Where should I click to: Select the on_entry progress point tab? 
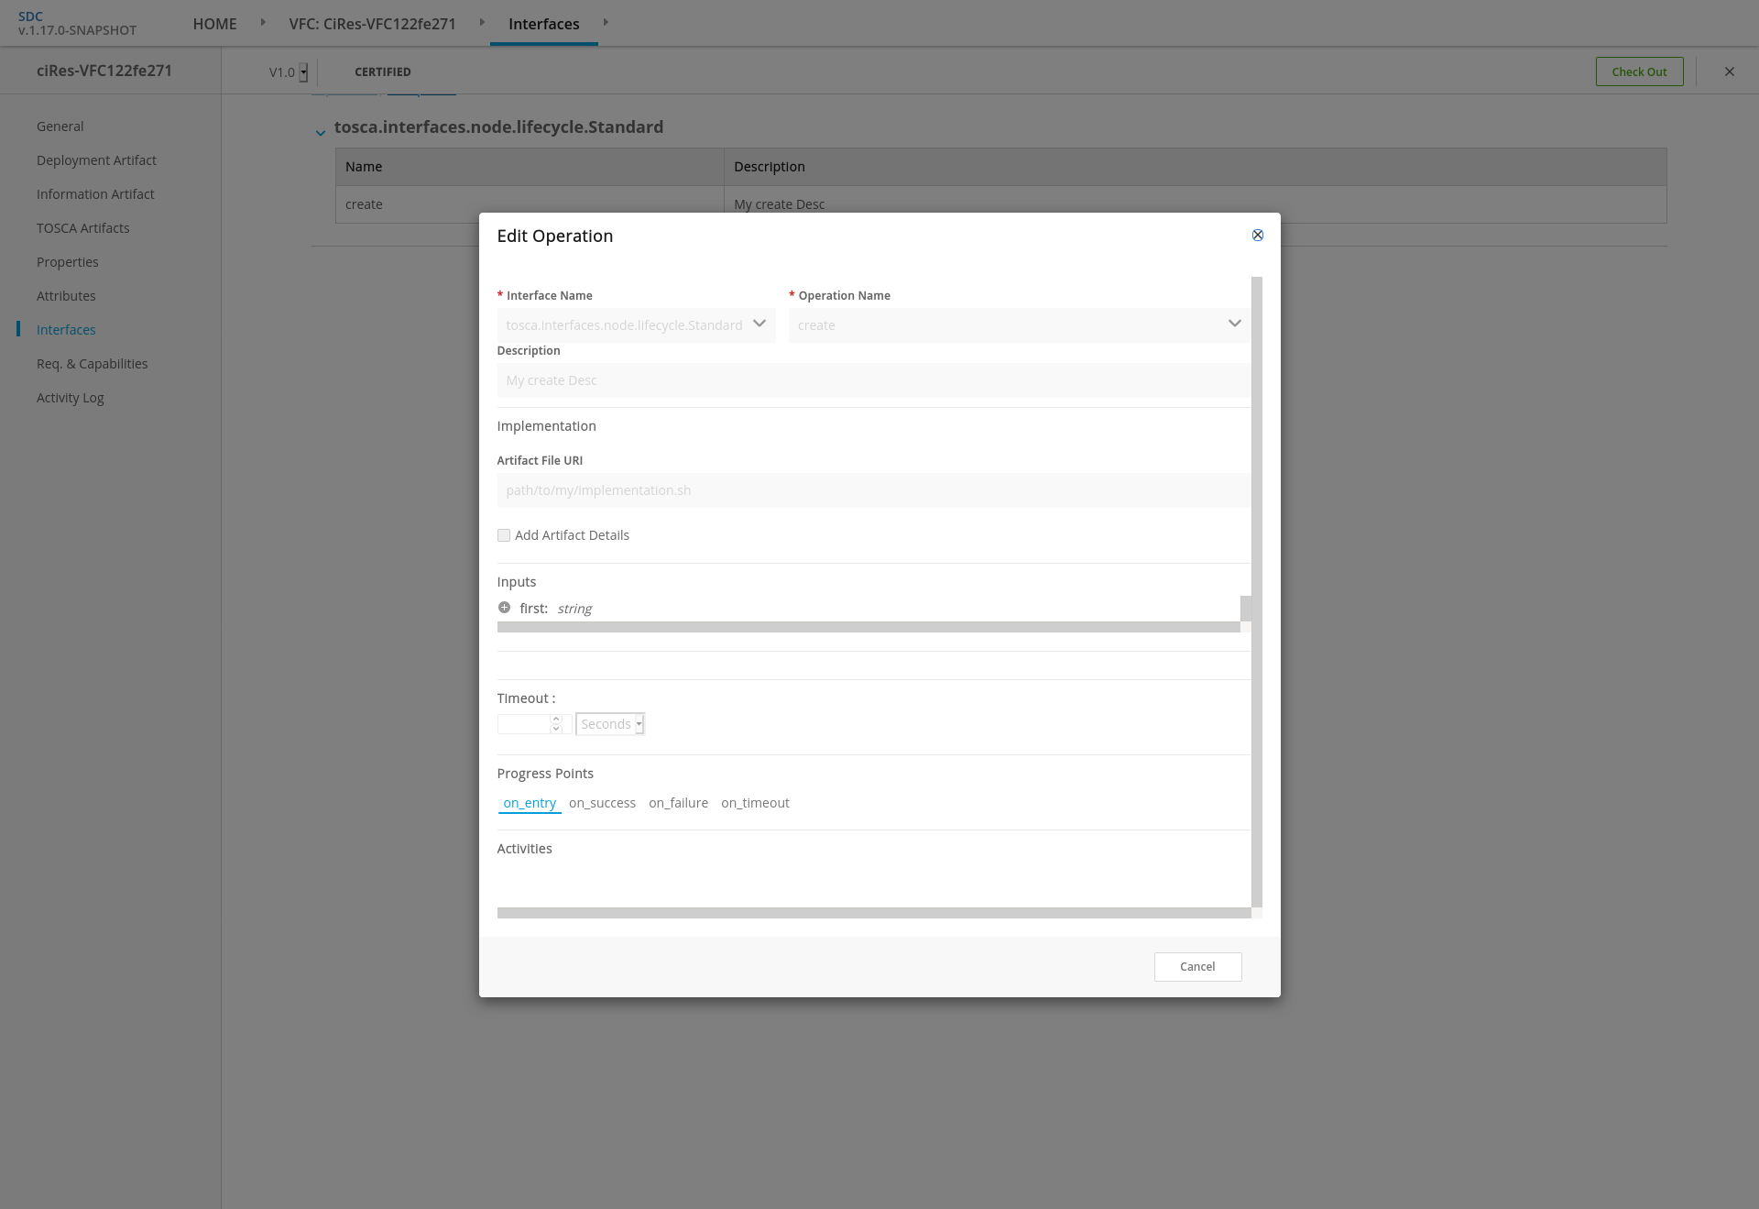tap(530, 803)
